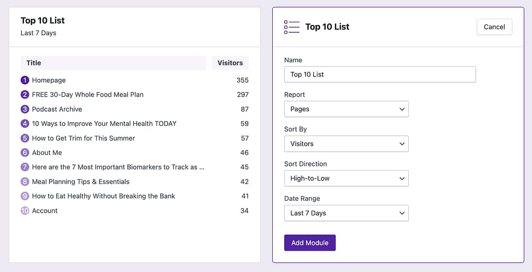Click the rank 3 badge beside Podcast Archive

pyautogui.click(x=25, y=109)
